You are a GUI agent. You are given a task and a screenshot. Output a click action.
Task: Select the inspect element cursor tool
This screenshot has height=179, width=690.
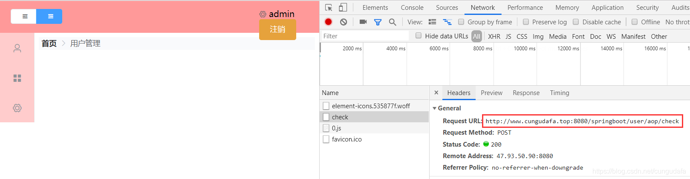329,8
